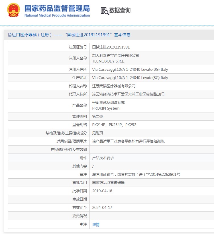Click the 备注 label
This screenshot has width=214, height=234.
[x=83, y=174]
